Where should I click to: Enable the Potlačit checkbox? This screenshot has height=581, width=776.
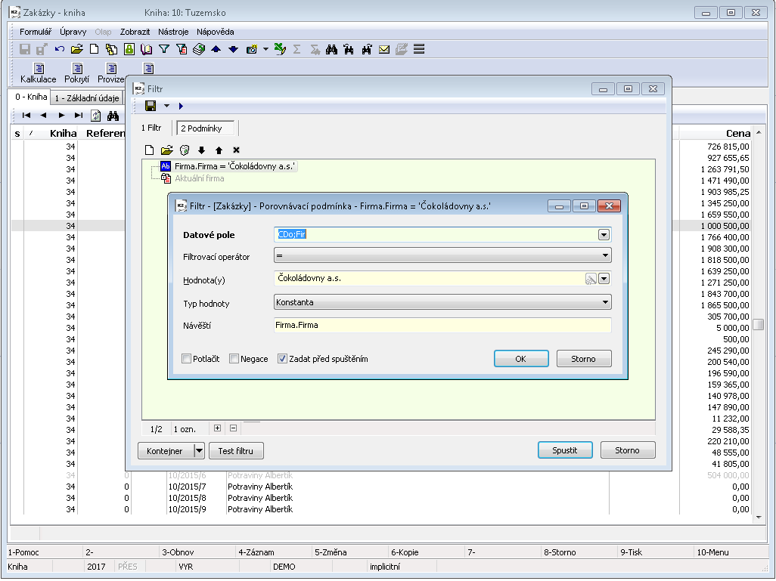point(187,359)
